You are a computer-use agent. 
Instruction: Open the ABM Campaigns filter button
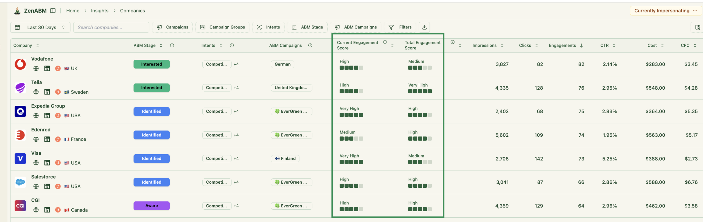tap(356, 27)
